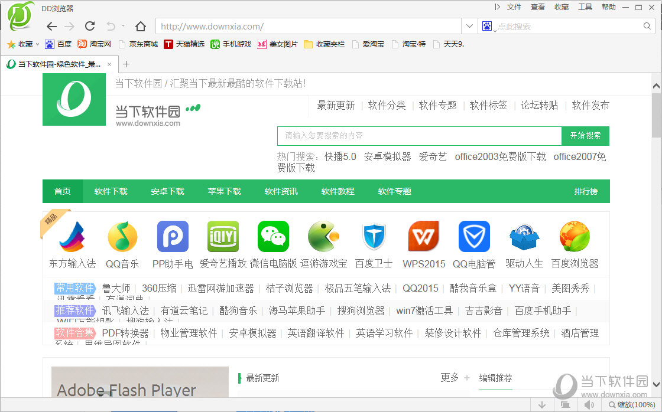The height and width of the screenshot is (412, 662).
Task: Mute sound via status bar speaker icon
Action: (x=589, y=405)
